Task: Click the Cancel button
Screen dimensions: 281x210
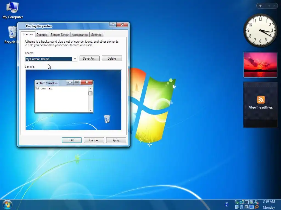Action: (x=94, y=140)
